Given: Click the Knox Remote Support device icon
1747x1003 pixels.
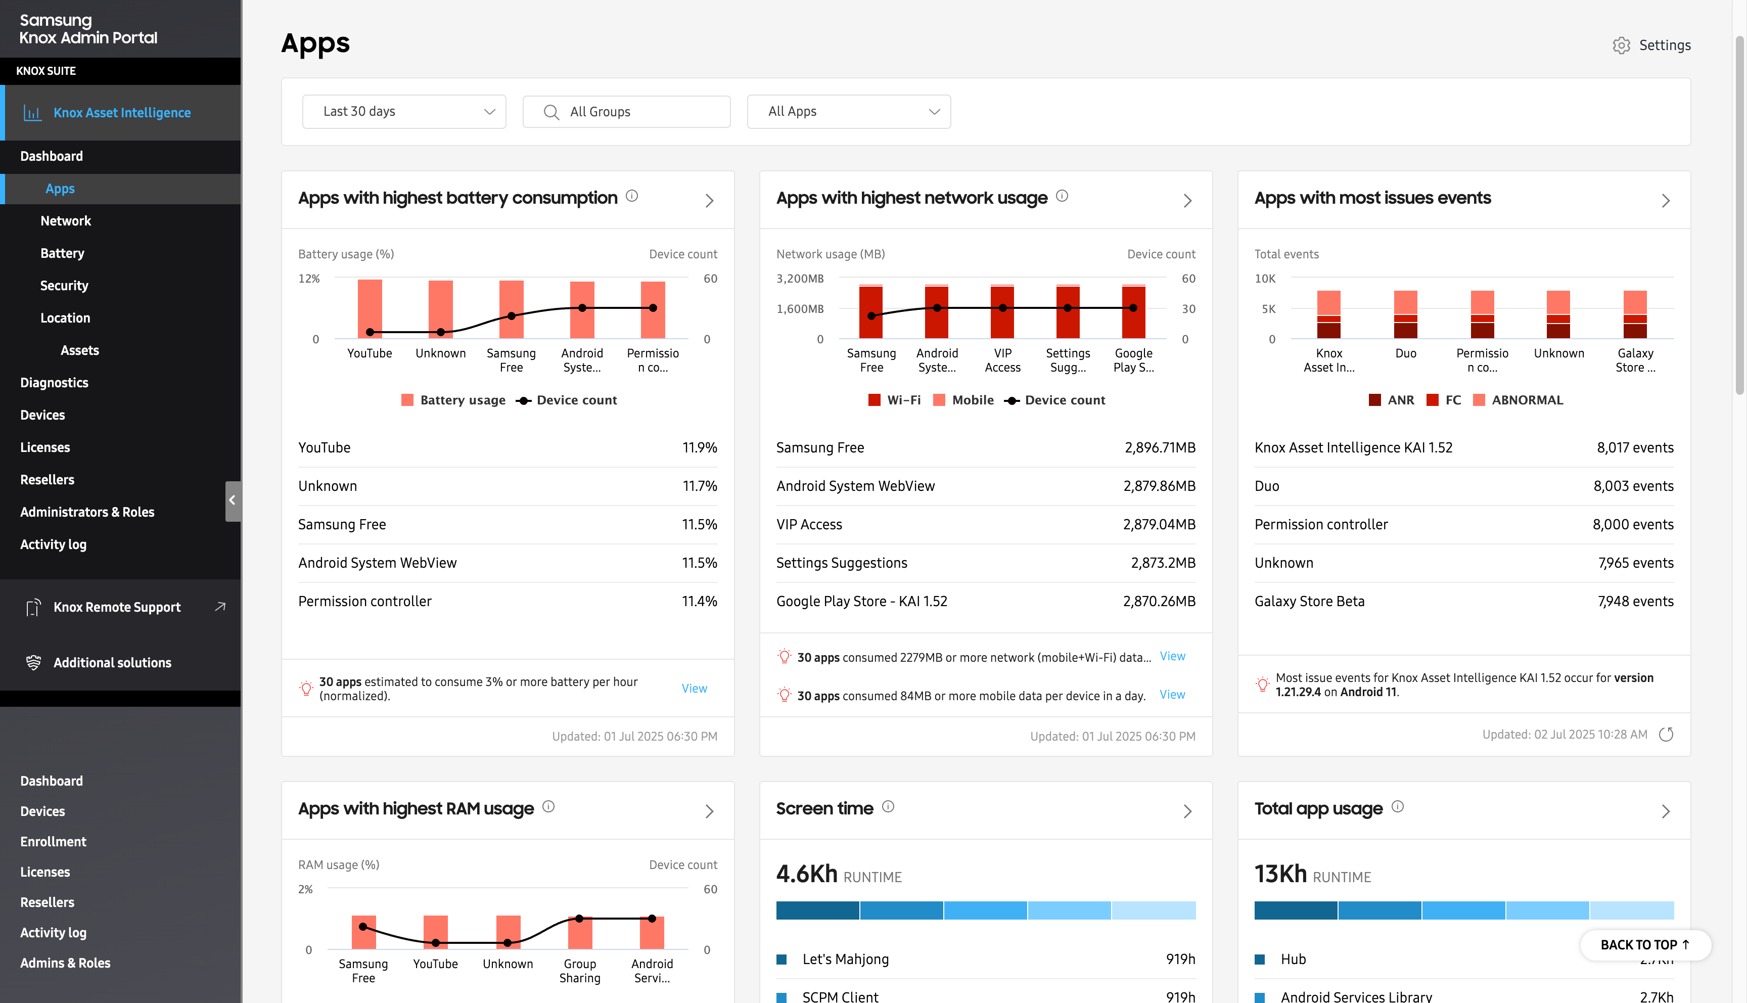Looking at the screenshot, I should [33, 607].
